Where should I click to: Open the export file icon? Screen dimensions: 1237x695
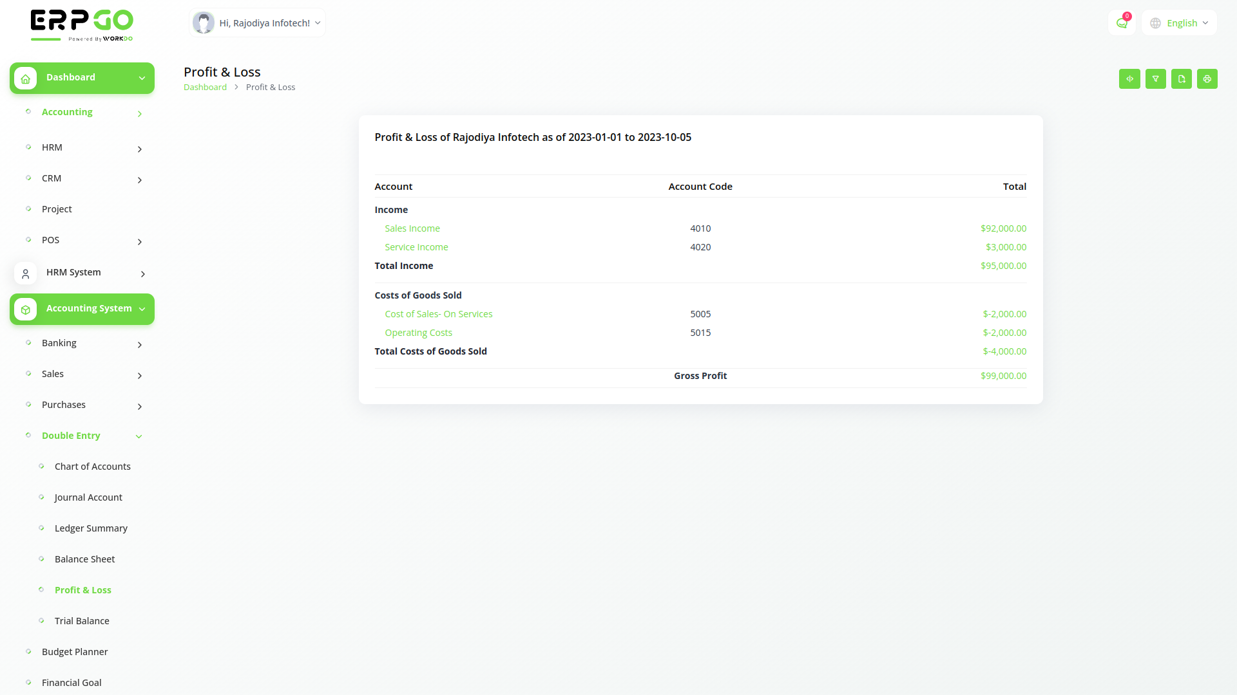click(1181, 79)
